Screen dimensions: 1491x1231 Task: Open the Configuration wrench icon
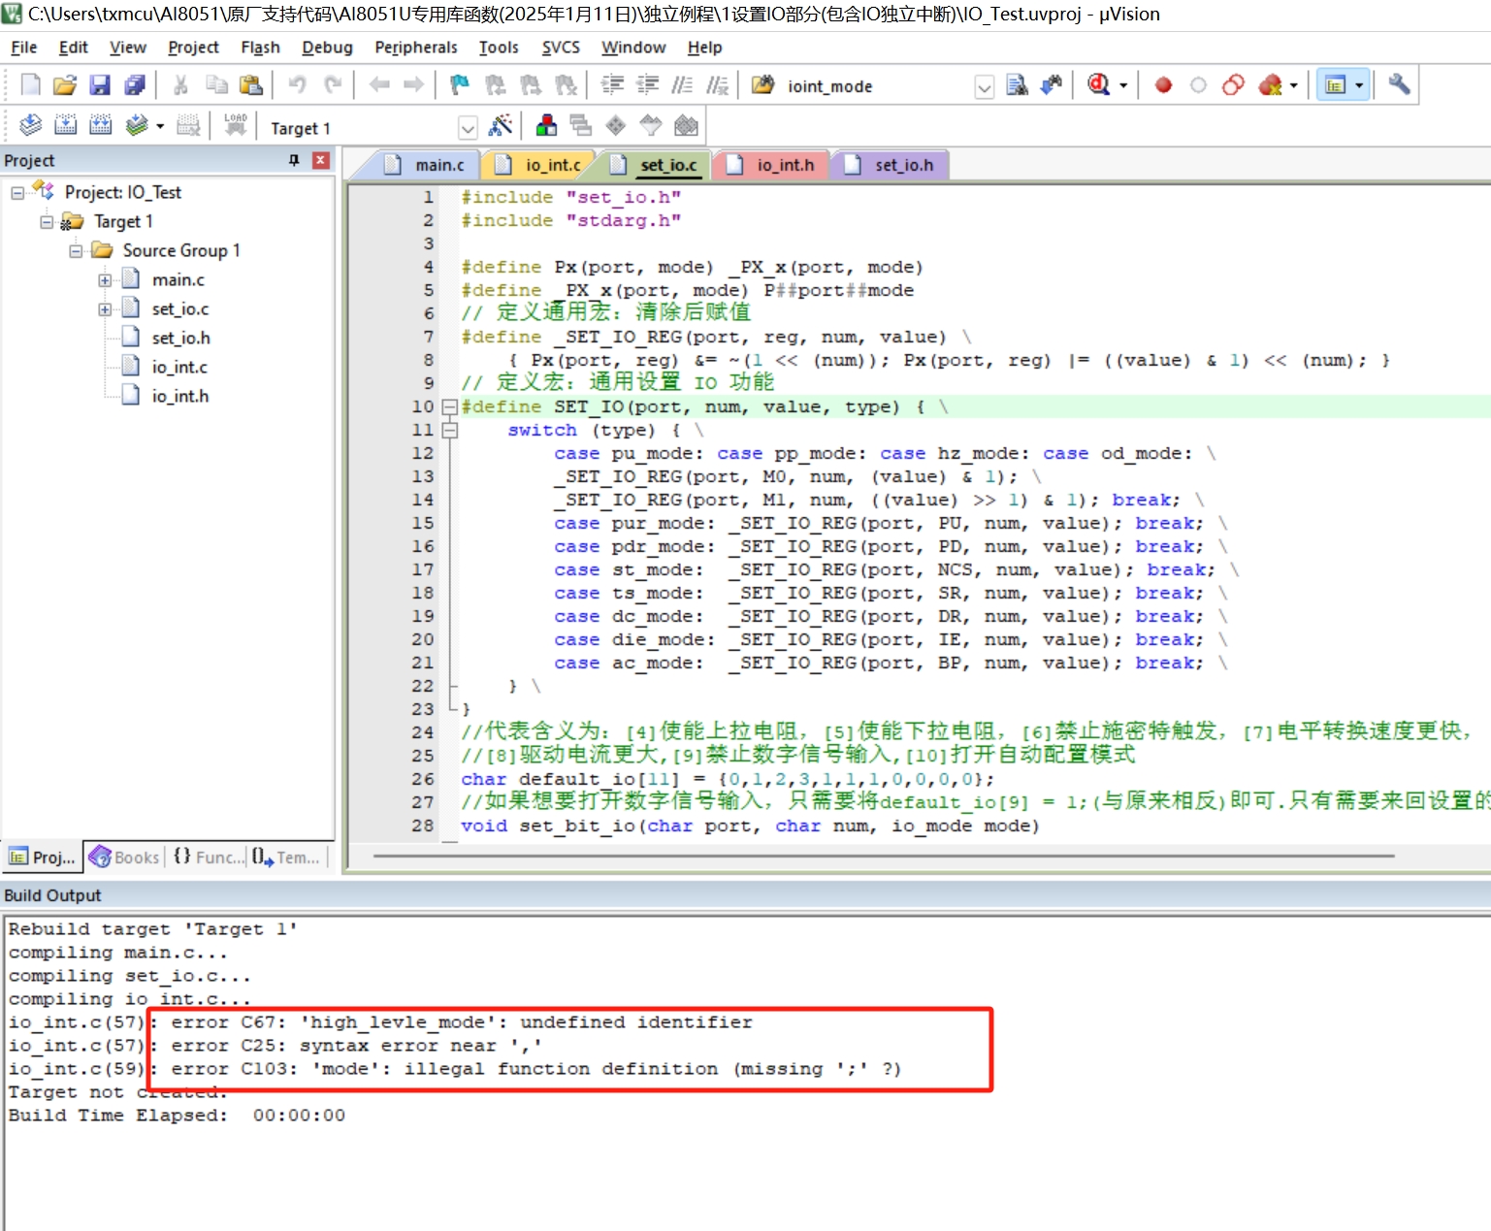tap(1398, 85)
